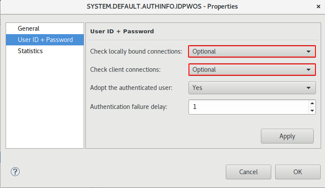Click the Yes value for adopt authenticated user

pos(197,88)
